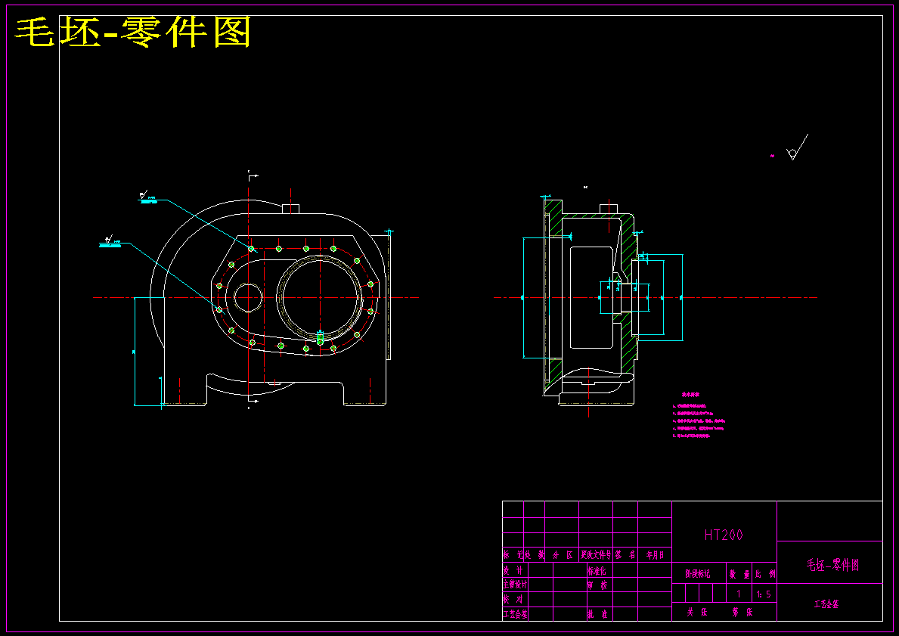Image resolution: width=899 pixels, height=636 pixels.
Task: Select the 数量 header cell
Action: [x=739, y=573]
